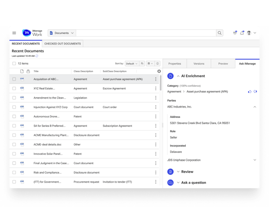Image resolution: width=269 pixels, height=217 pixels.
Task: Open the Documents search scope dropdown
Action: tap(62, 33)
